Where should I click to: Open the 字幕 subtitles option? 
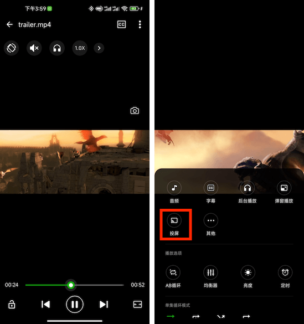(x=211, y=192)
